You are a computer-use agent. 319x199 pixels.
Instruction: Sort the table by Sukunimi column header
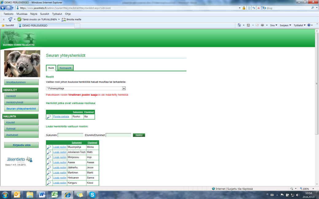[x=77, y=143]
